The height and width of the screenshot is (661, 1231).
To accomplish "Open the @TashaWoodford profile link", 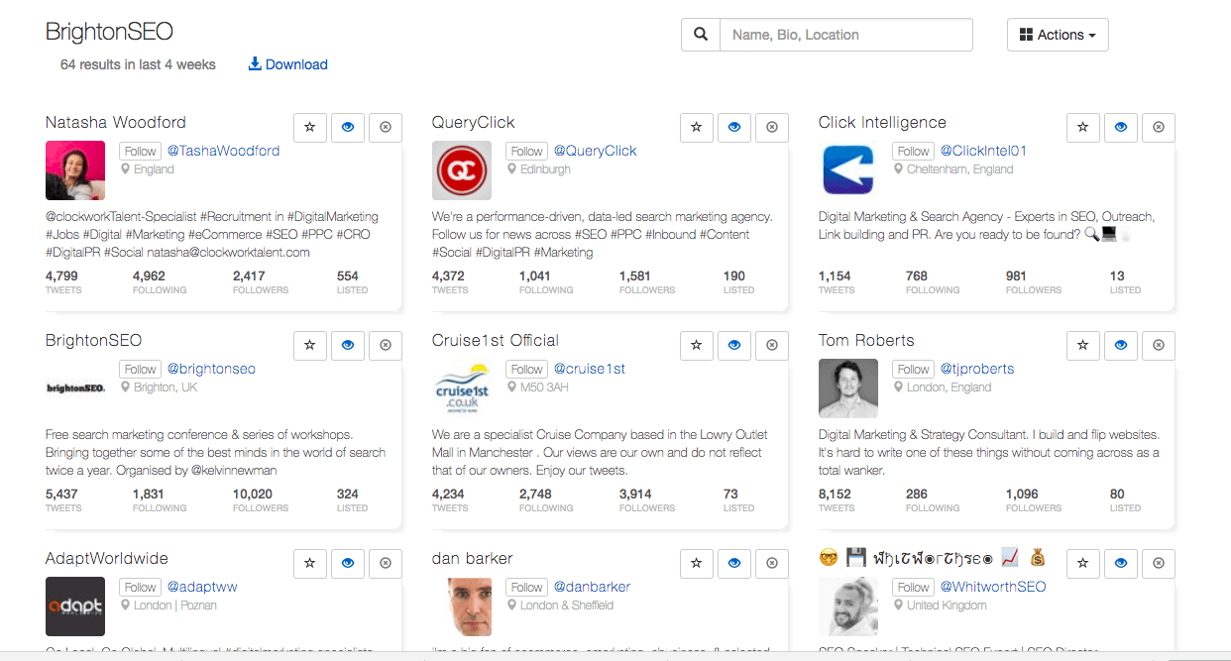I will pyautogui.click(x=223, y=151).
